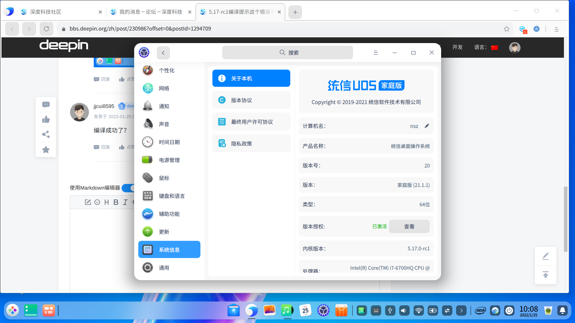Click the pencil icon to edit computer name
Image resolution: width=575 pixels, height=323 pixels.
pyautogui.click(x=427, y=126)
